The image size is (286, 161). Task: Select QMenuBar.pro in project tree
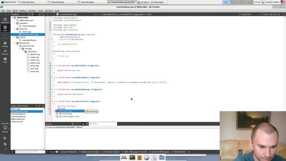point(26,20)
